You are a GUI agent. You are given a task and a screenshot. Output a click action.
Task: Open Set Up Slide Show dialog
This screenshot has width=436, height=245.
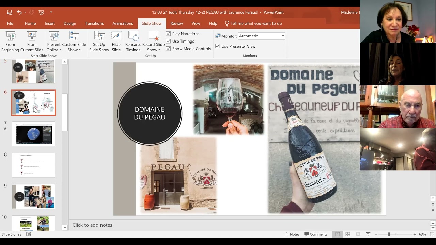point(99,41)
